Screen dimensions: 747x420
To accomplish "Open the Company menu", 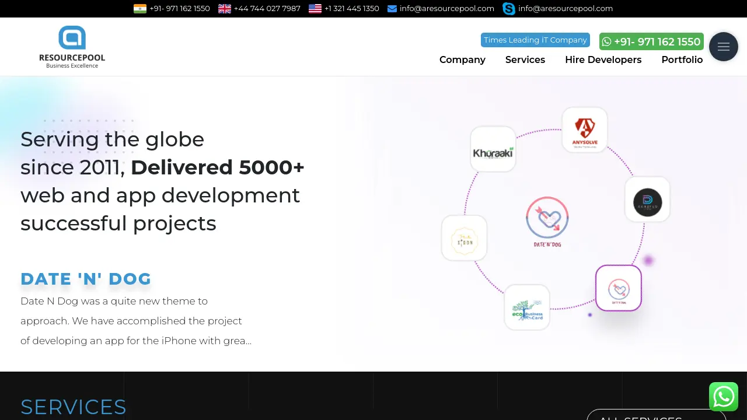I will 462,60.
